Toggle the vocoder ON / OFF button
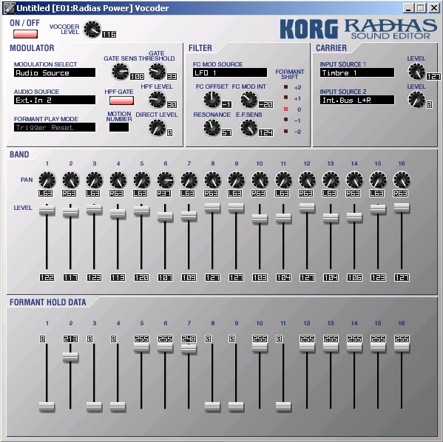443x442 pixels. click(25, 34)
